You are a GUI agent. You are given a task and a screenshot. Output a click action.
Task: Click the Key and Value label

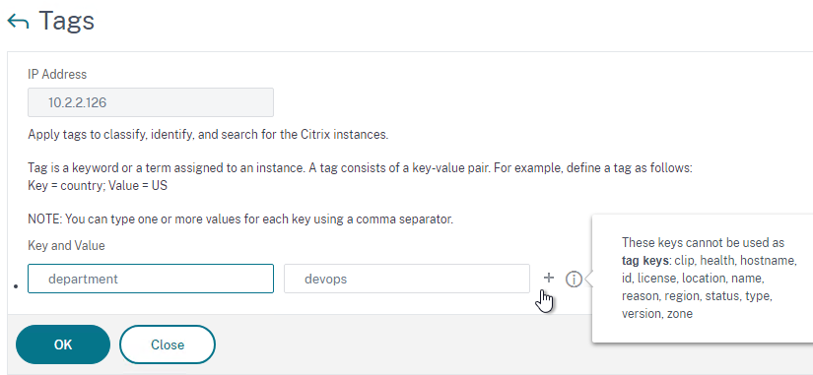coord(66,245)
